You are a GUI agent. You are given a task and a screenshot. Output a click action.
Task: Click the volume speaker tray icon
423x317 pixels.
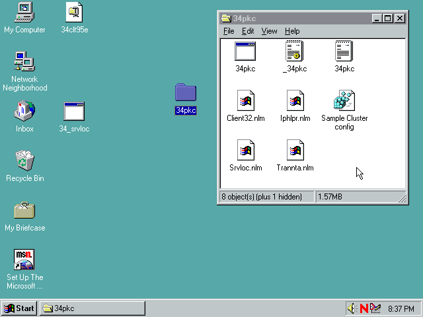tap(352, 308)
